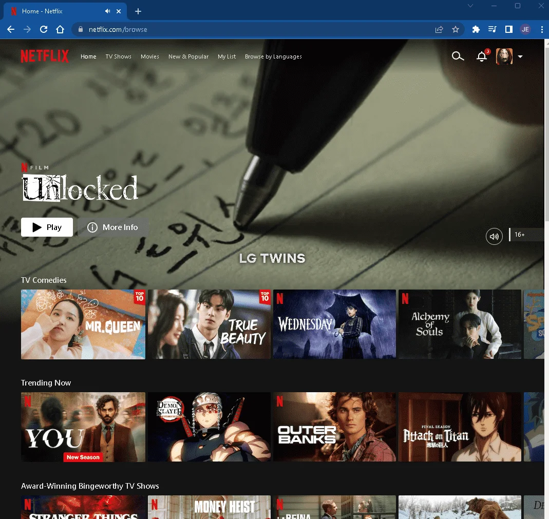Screen dimensions: 549x519
Task: Open the Money Heist thumbnail
Action: pyautogui.click(x=209, y=507)
